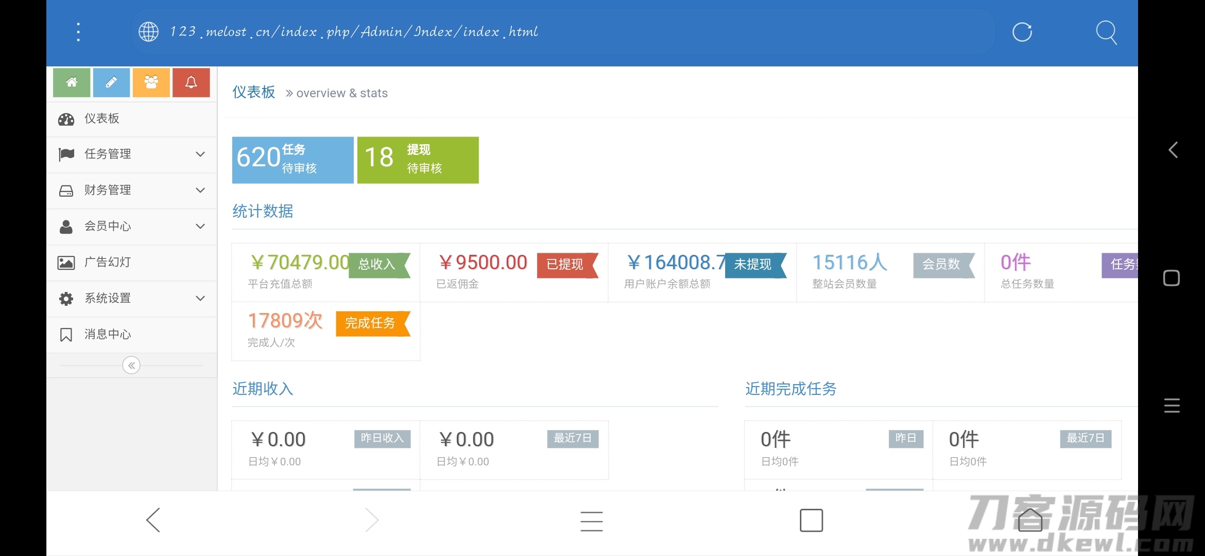Open the 18 pending withdrawals card
This screenshot has height=556, width=1205.
point(418,160)
